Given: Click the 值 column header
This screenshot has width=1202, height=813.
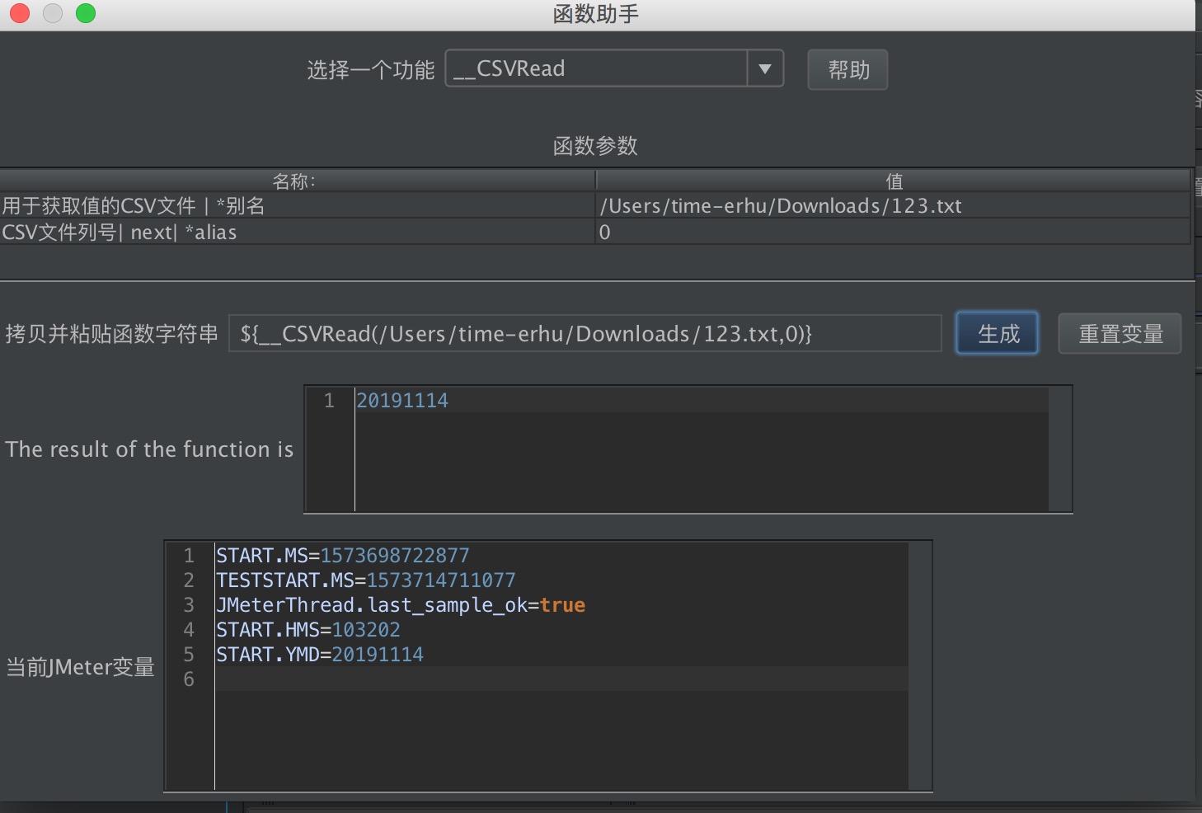Looking at the screenshot, I should pyautogui.click(x=894, y=181).
